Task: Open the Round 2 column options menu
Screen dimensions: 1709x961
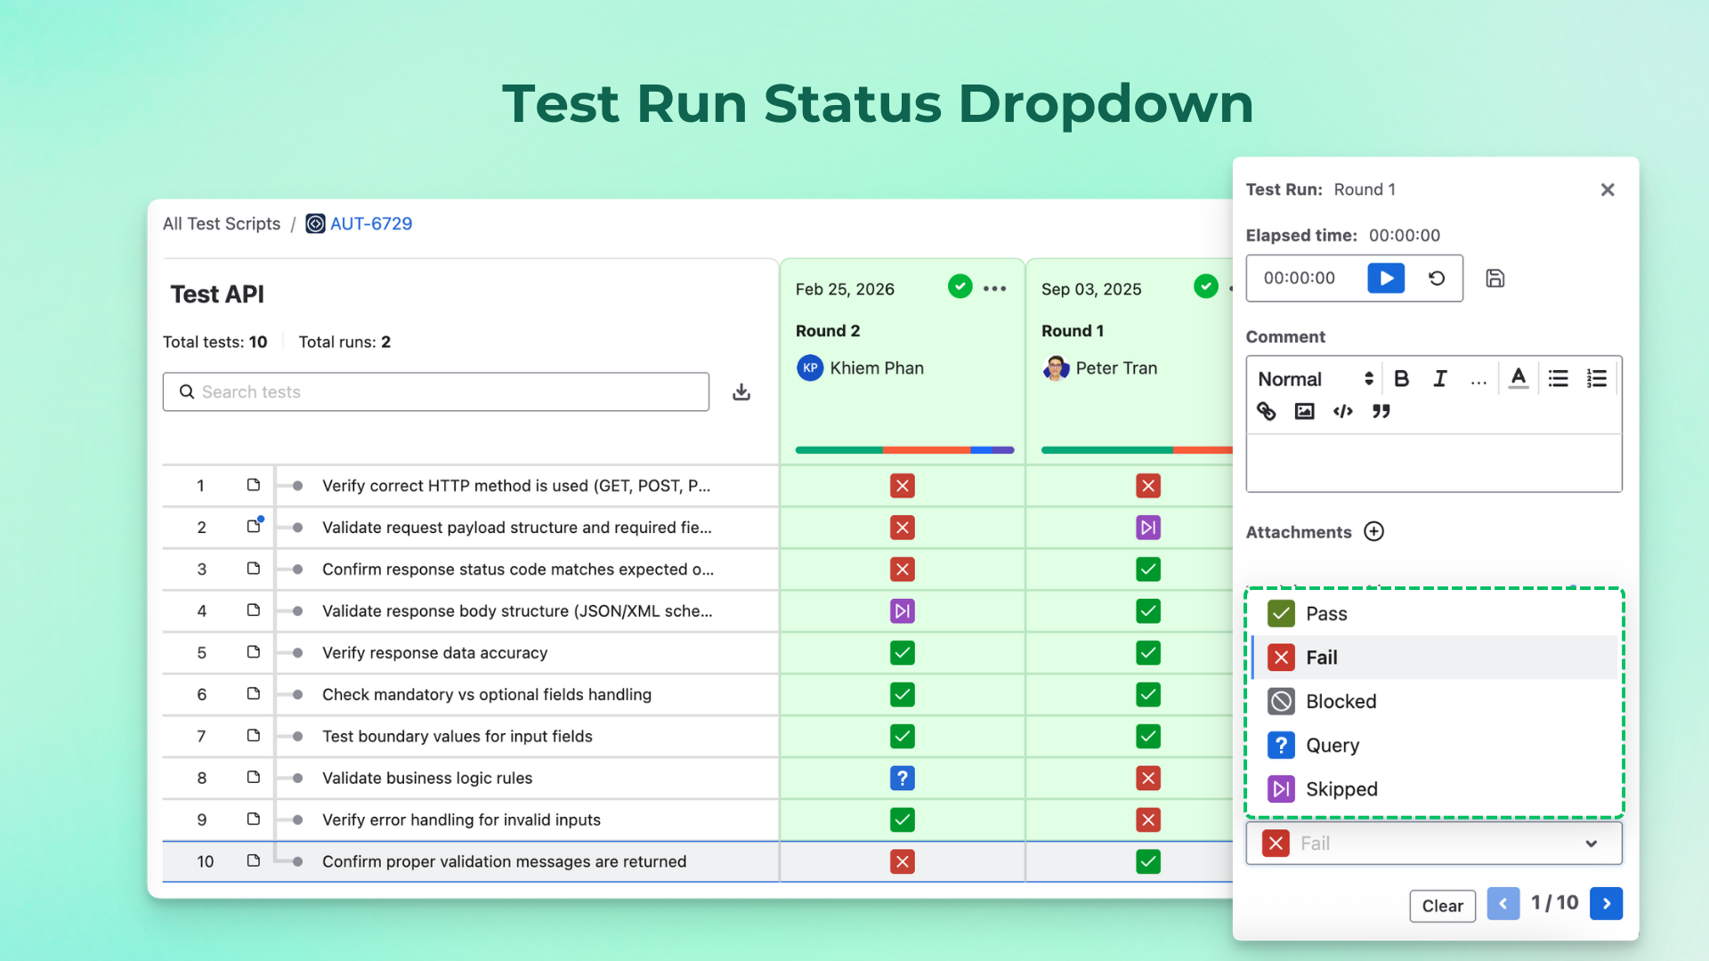Action: tap(994, 287)
